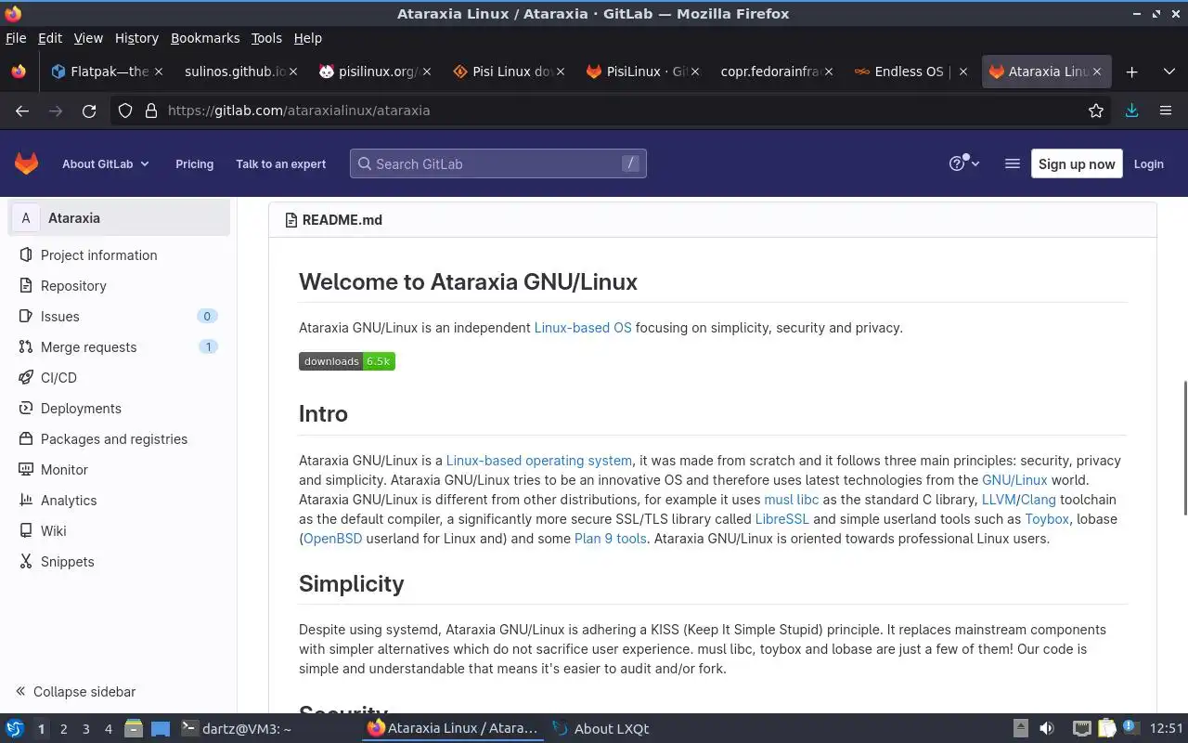1188x743 pixels.
Task: Reload the current page
Action: click(x=89, y=111)
